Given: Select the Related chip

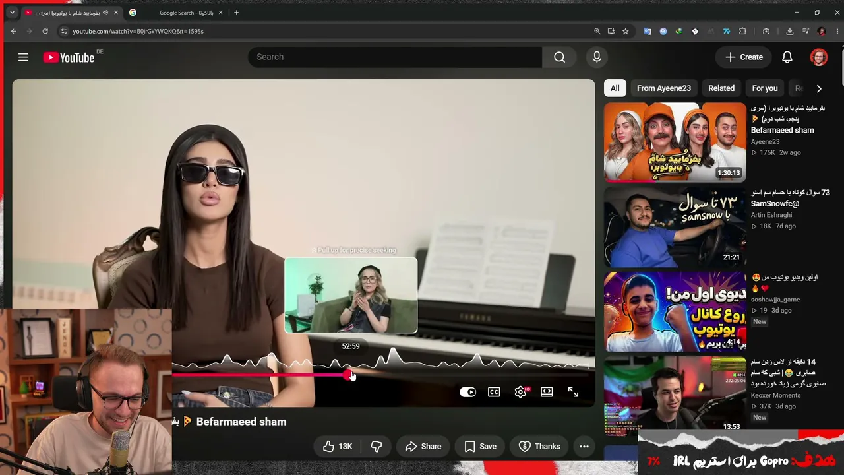Looking at the screenshot, I should pos(721,88).
